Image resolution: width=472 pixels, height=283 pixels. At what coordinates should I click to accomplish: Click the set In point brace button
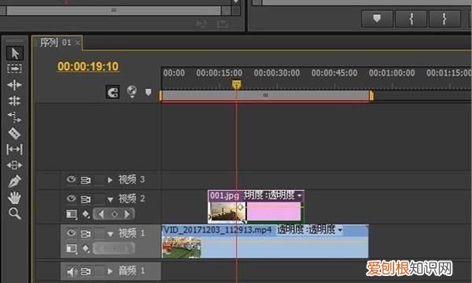pyautogui.click(x=411, y=19)
